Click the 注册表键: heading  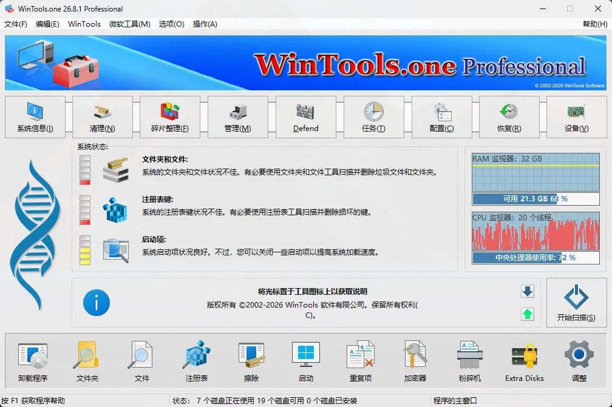click(x=157, y=200)
